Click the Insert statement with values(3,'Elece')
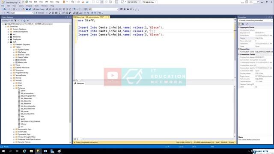Screen dimensions: 274x154 tap(121, 35)
